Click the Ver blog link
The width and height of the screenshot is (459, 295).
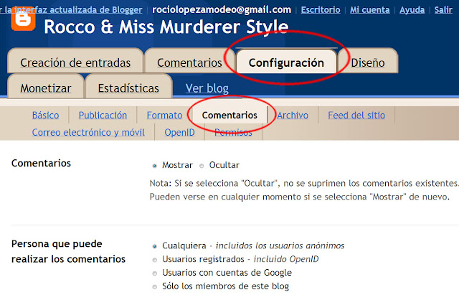point(207,88)
